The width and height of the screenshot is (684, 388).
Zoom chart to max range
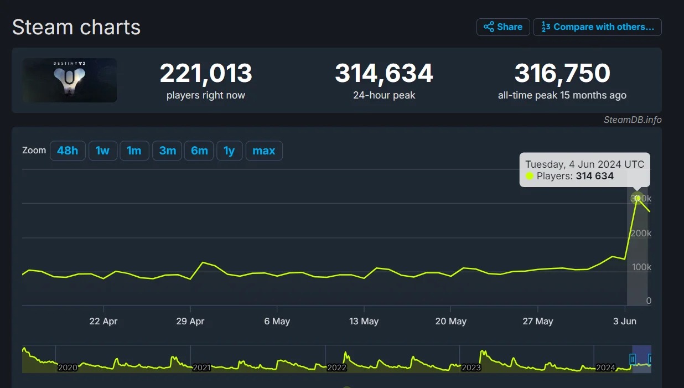tap(264, 151)
